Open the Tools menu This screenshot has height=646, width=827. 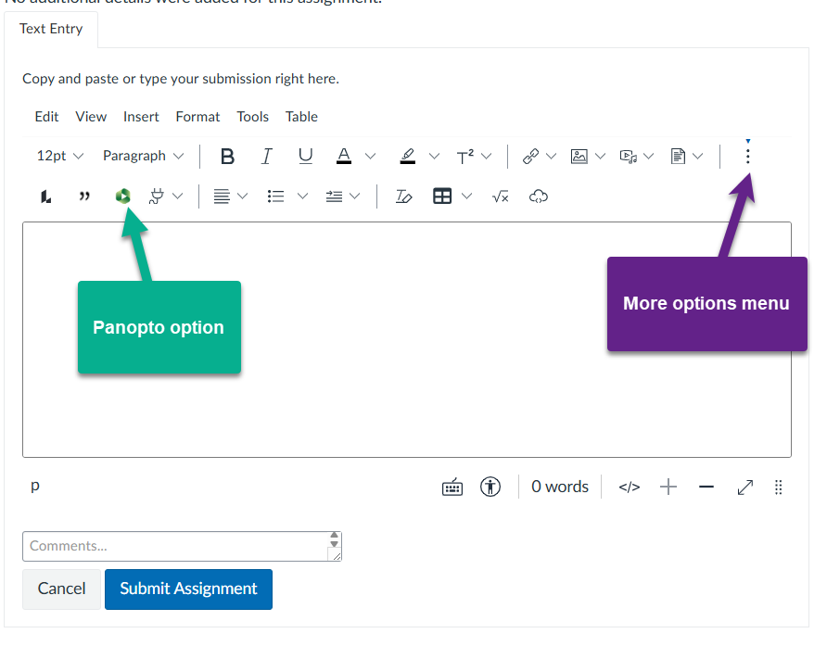click(x=252, y=117)
